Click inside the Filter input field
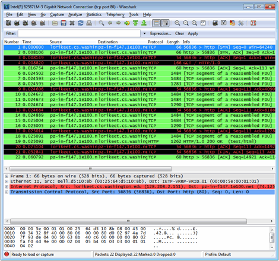The height and width of the screenshot is (261, 279). pos(79,33)
